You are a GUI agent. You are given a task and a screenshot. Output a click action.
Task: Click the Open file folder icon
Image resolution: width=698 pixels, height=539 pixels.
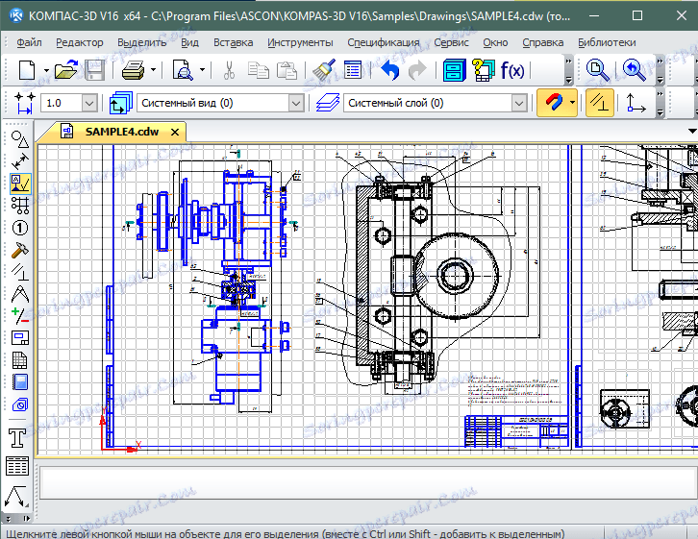[x=65, y=70]
